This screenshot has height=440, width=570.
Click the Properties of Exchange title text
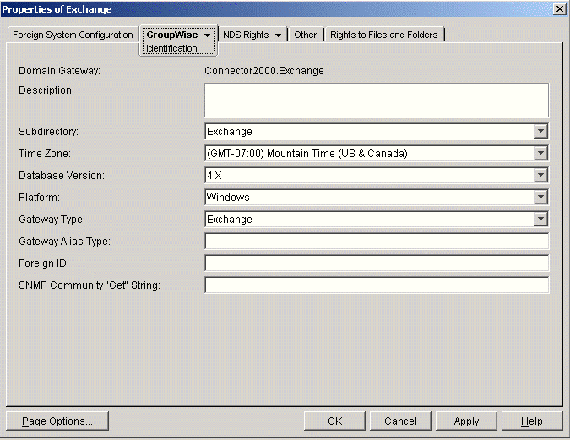pos(57,9)
